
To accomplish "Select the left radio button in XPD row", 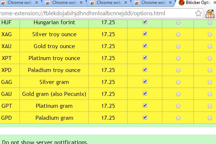I will [178, 70].
